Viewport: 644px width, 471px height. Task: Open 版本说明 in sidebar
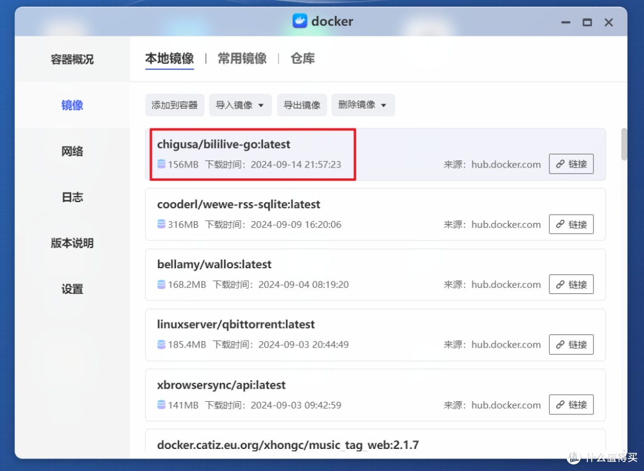click(x=72, y=243)
